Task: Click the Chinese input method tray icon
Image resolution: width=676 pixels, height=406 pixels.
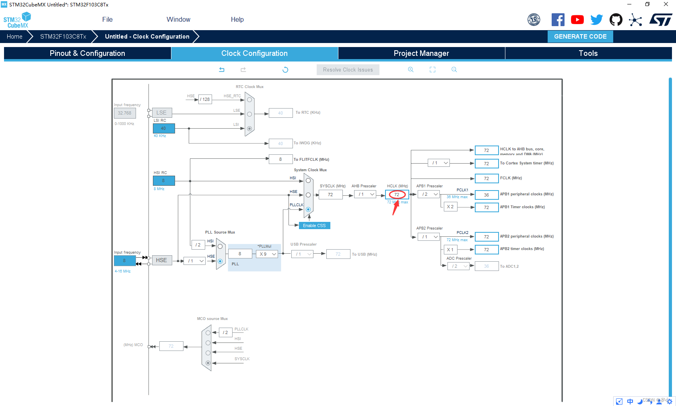Action: [x=630, y=401]
